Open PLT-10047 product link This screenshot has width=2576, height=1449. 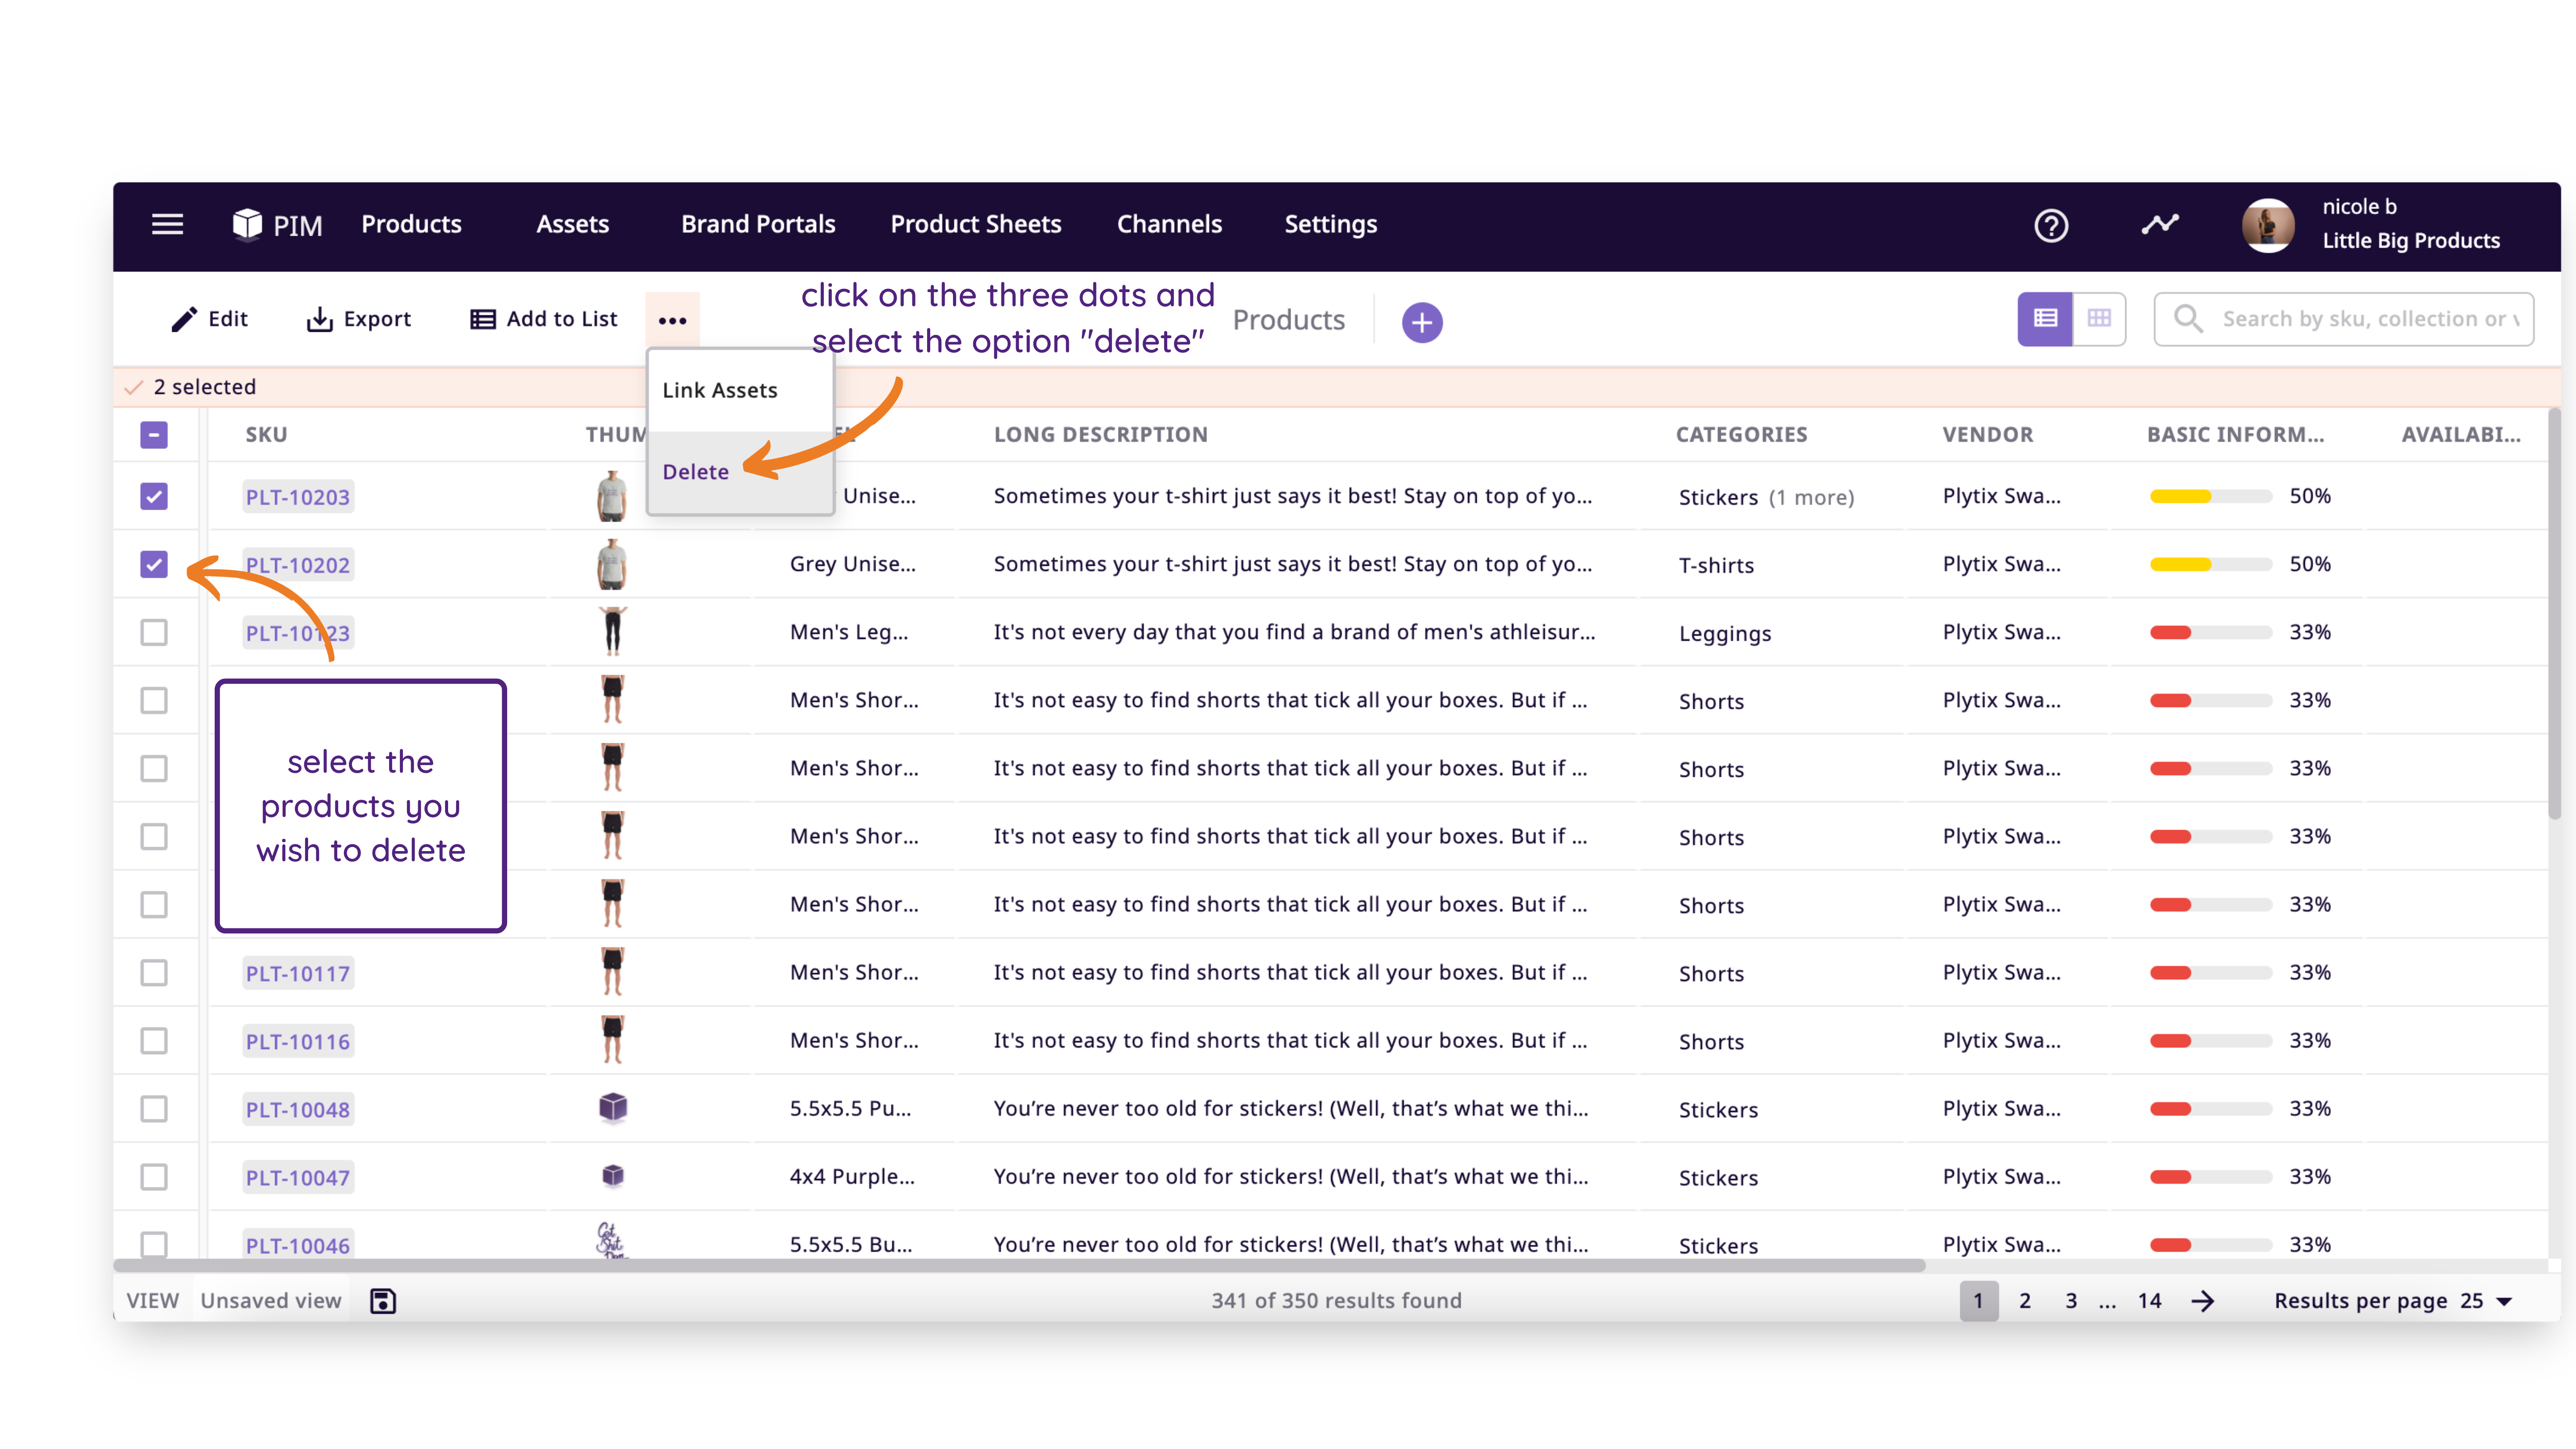pos(298,1177)
